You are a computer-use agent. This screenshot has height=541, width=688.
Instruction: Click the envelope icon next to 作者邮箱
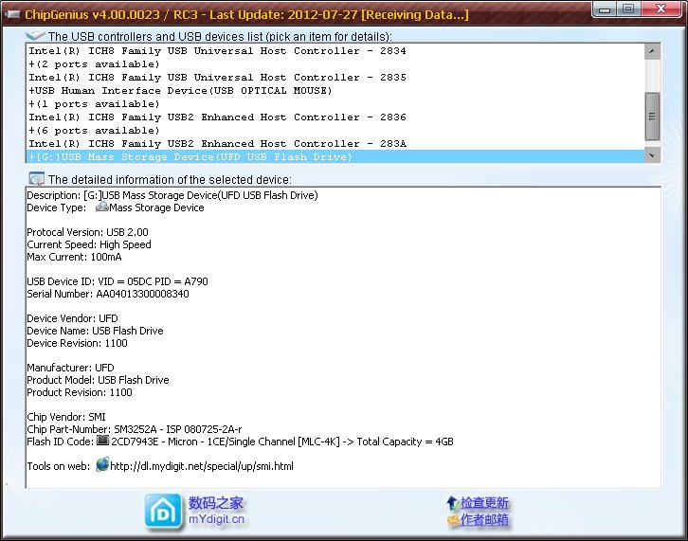click(452, 520)
